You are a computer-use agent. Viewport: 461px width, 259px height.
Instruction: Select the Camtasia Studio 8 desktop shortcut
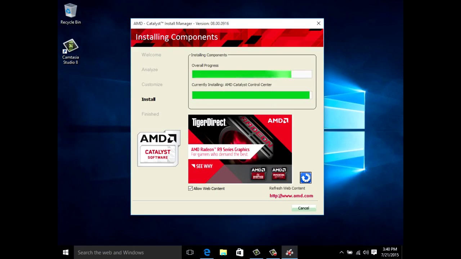71,52
